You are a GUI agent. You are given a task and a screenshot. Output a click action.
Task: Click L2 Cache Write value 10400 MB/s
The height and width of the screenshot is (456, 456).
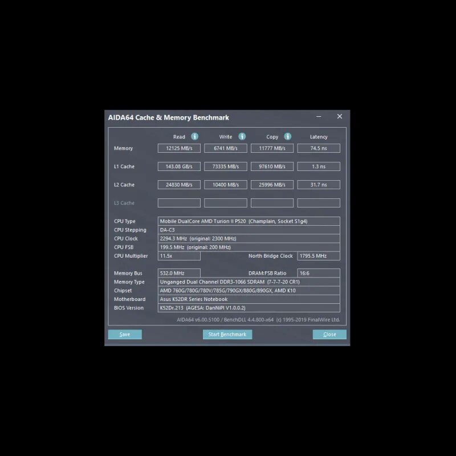click(x=226, y=185)
